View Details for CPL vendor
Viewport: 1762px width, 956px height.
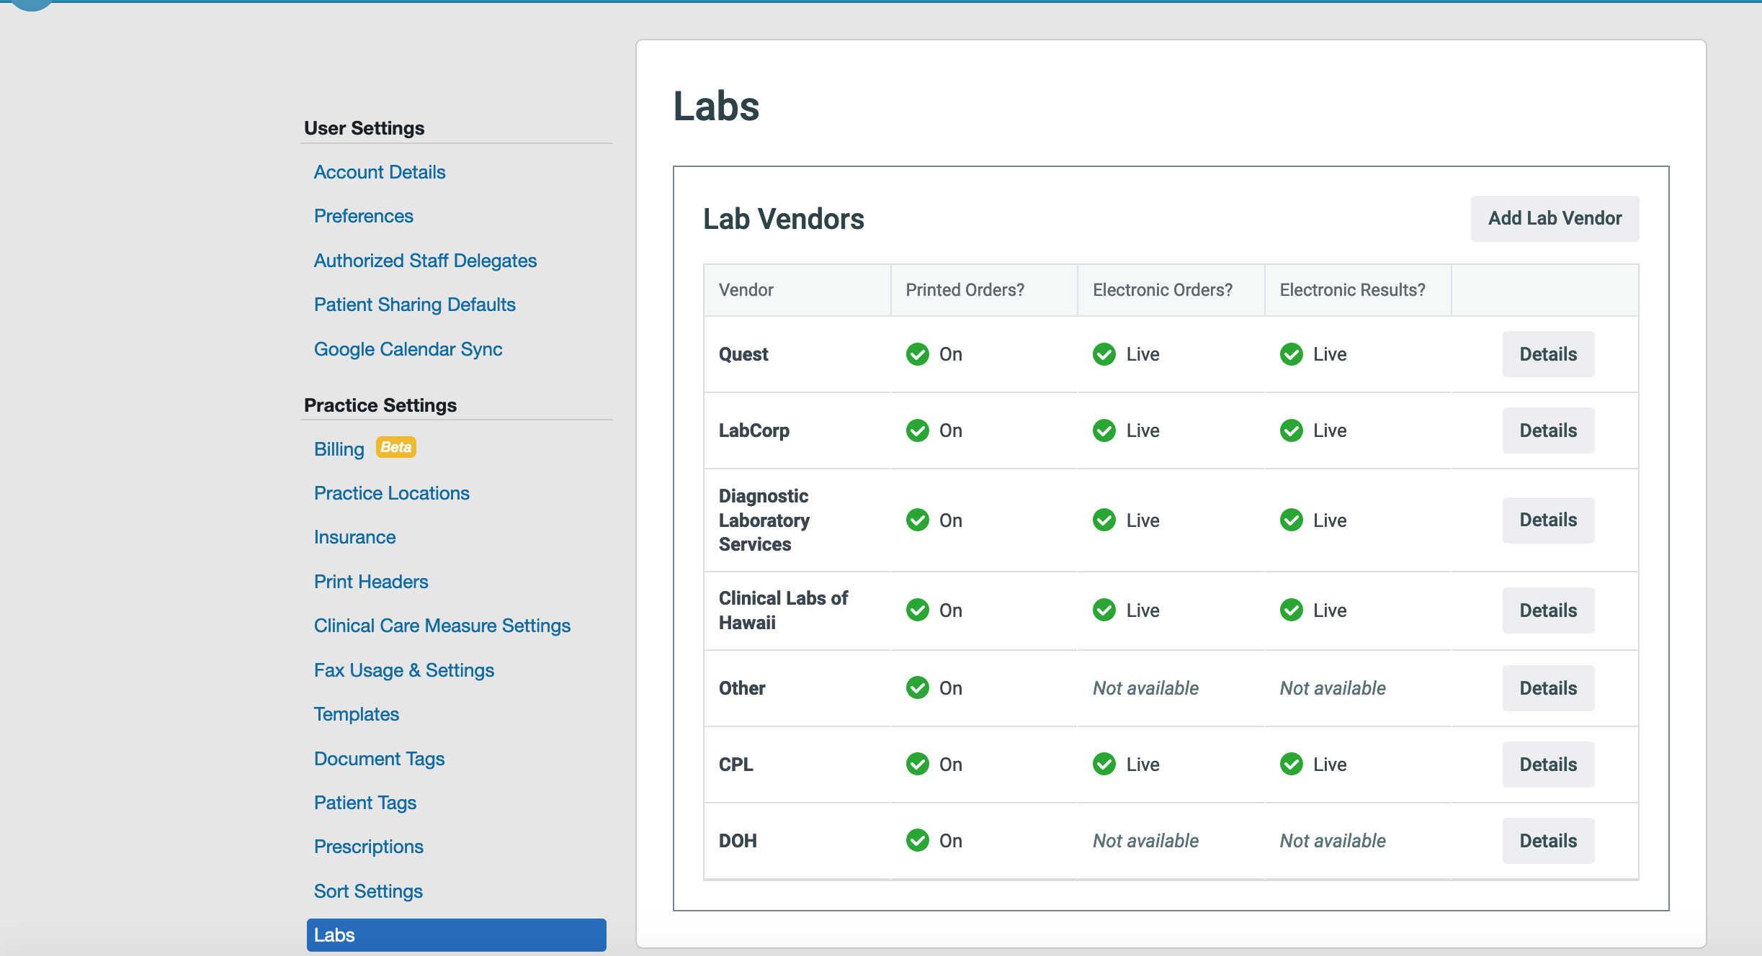pos(1547,765)
